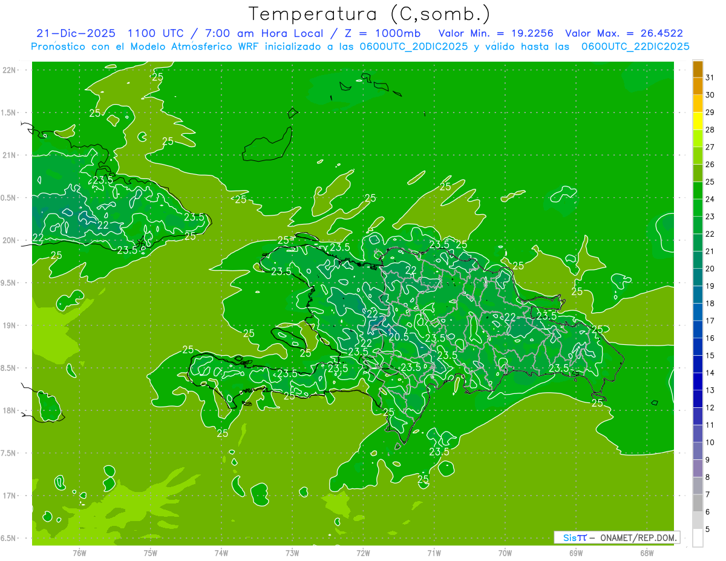
Task: Pick the orange swatch between 30 and 31
Action: click(x=698, y=86)
